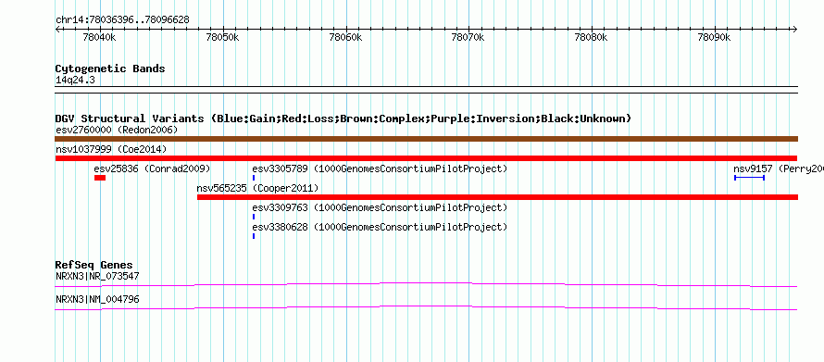Viewport: 824px width, 362px height.
Task: Click the NRXN3|NM_004796 gene label
Action: 97,299
